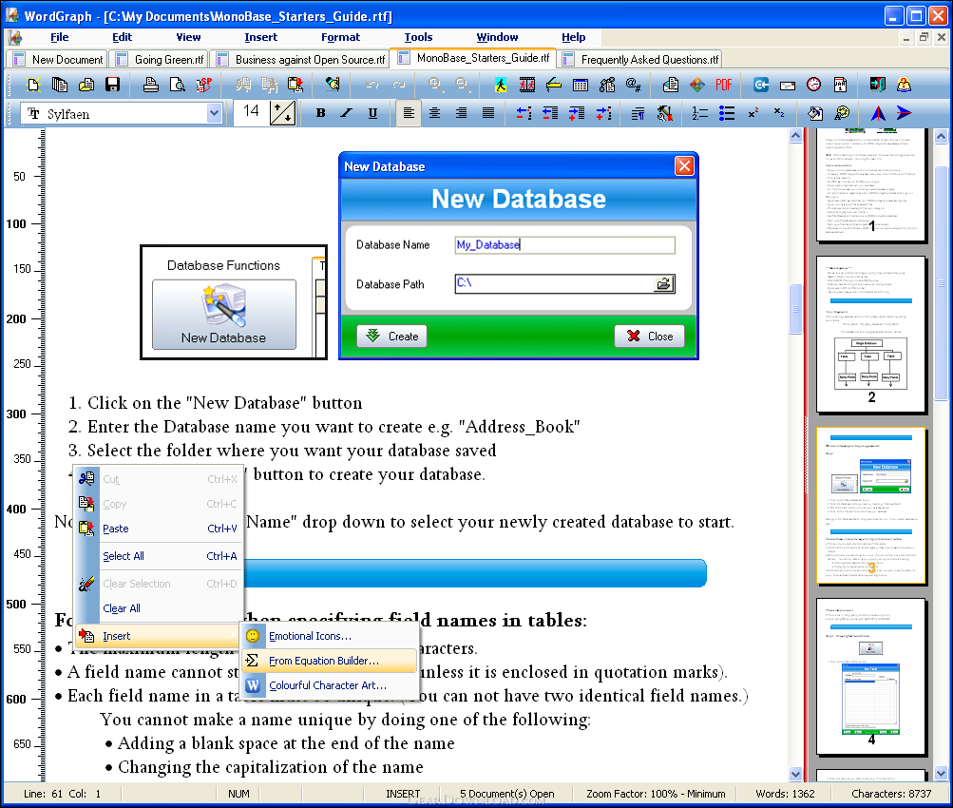The width and height of the screenshot is (953, 808).
Task: Open help with the question-mark book icon
Action: 904,85
